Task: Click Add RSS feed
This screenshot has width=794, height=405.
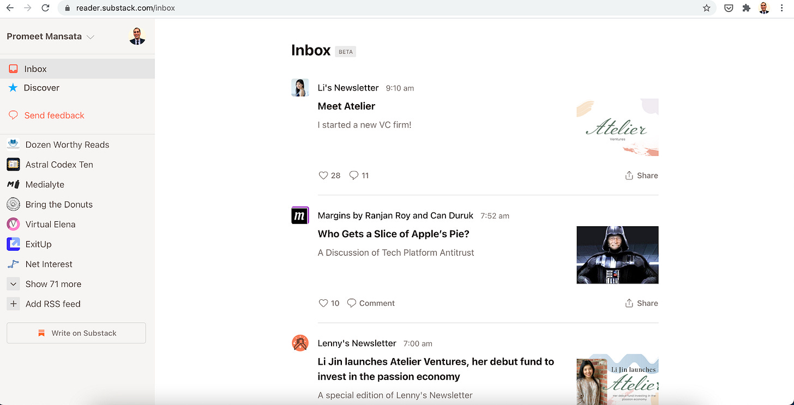Action: (53, 304)
